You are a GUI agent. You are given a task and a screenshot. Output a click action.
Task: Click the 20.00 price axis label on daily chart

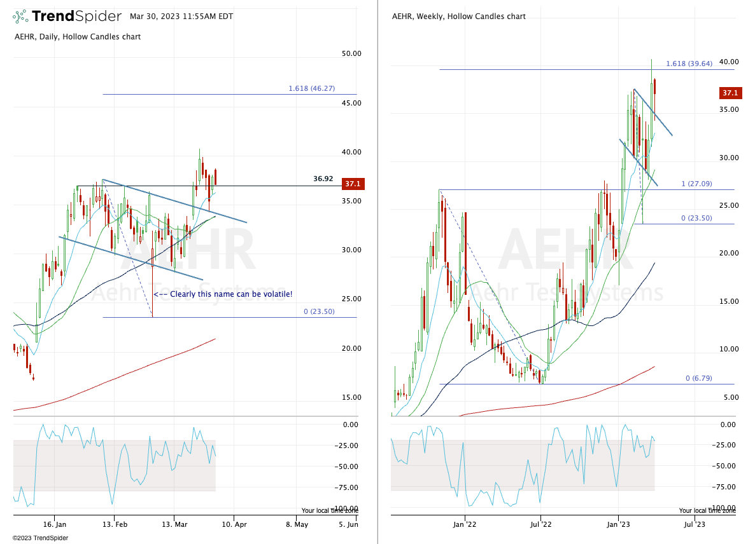click(351, 348)
